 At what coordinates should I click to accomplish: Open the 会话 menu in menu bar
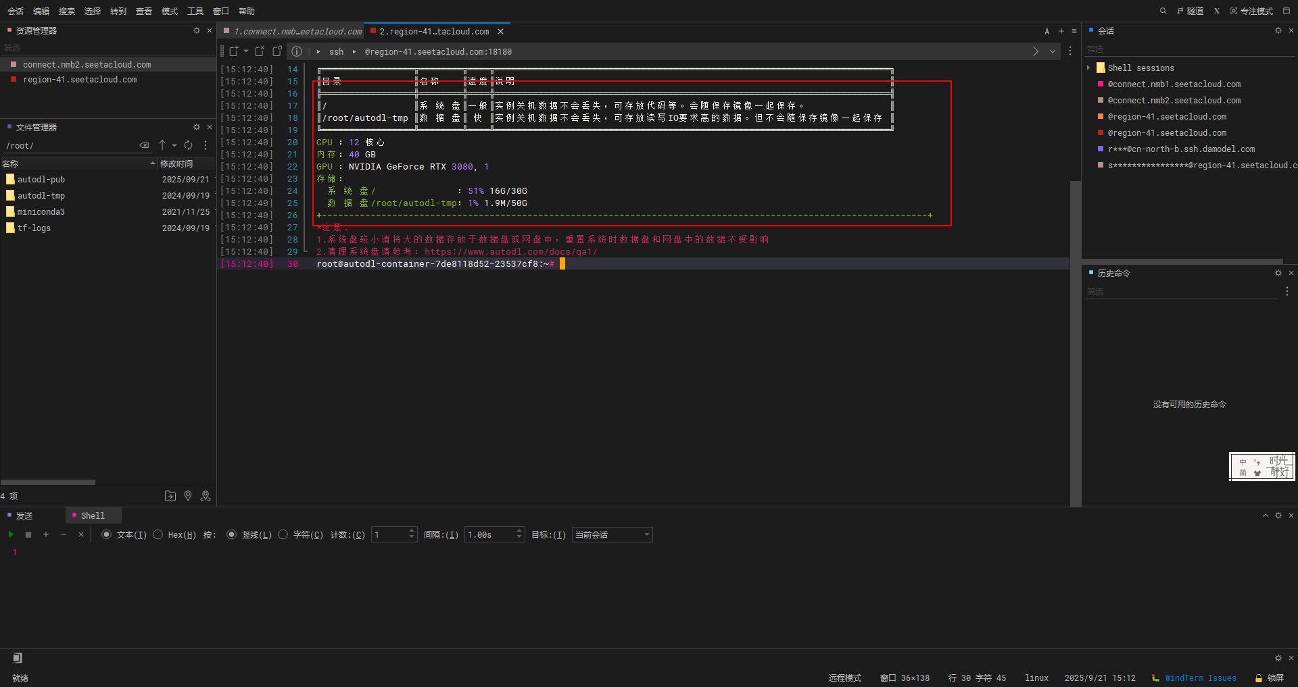click(16, 11)
